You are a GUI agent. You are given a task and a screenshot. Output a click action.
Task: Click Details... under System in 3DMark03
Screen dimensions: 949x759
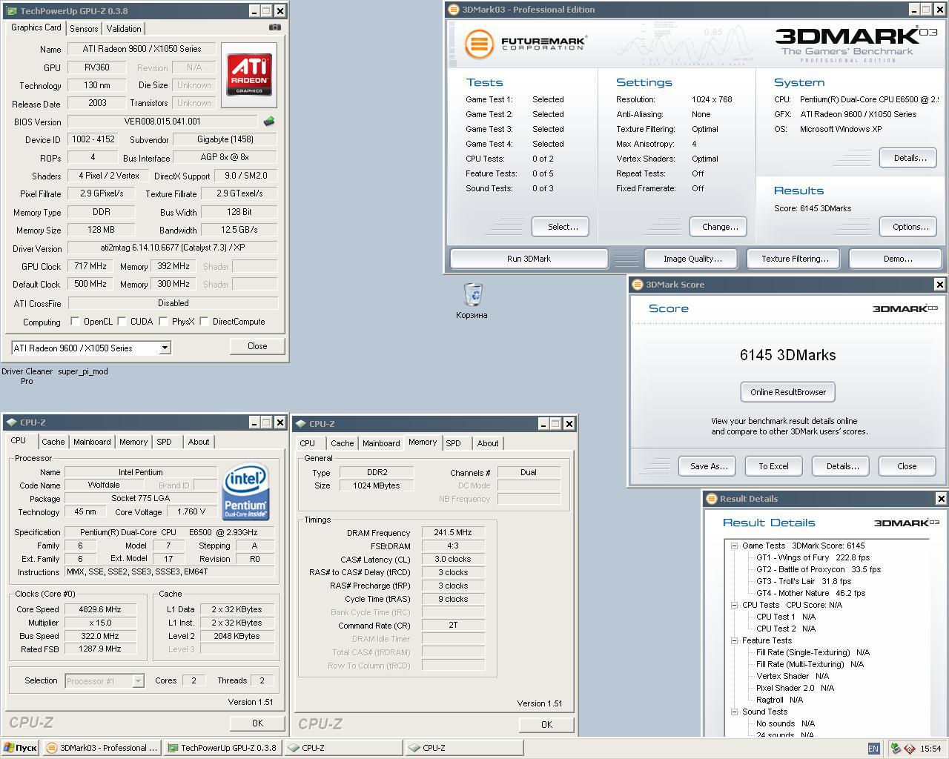(x=910, y=158)
